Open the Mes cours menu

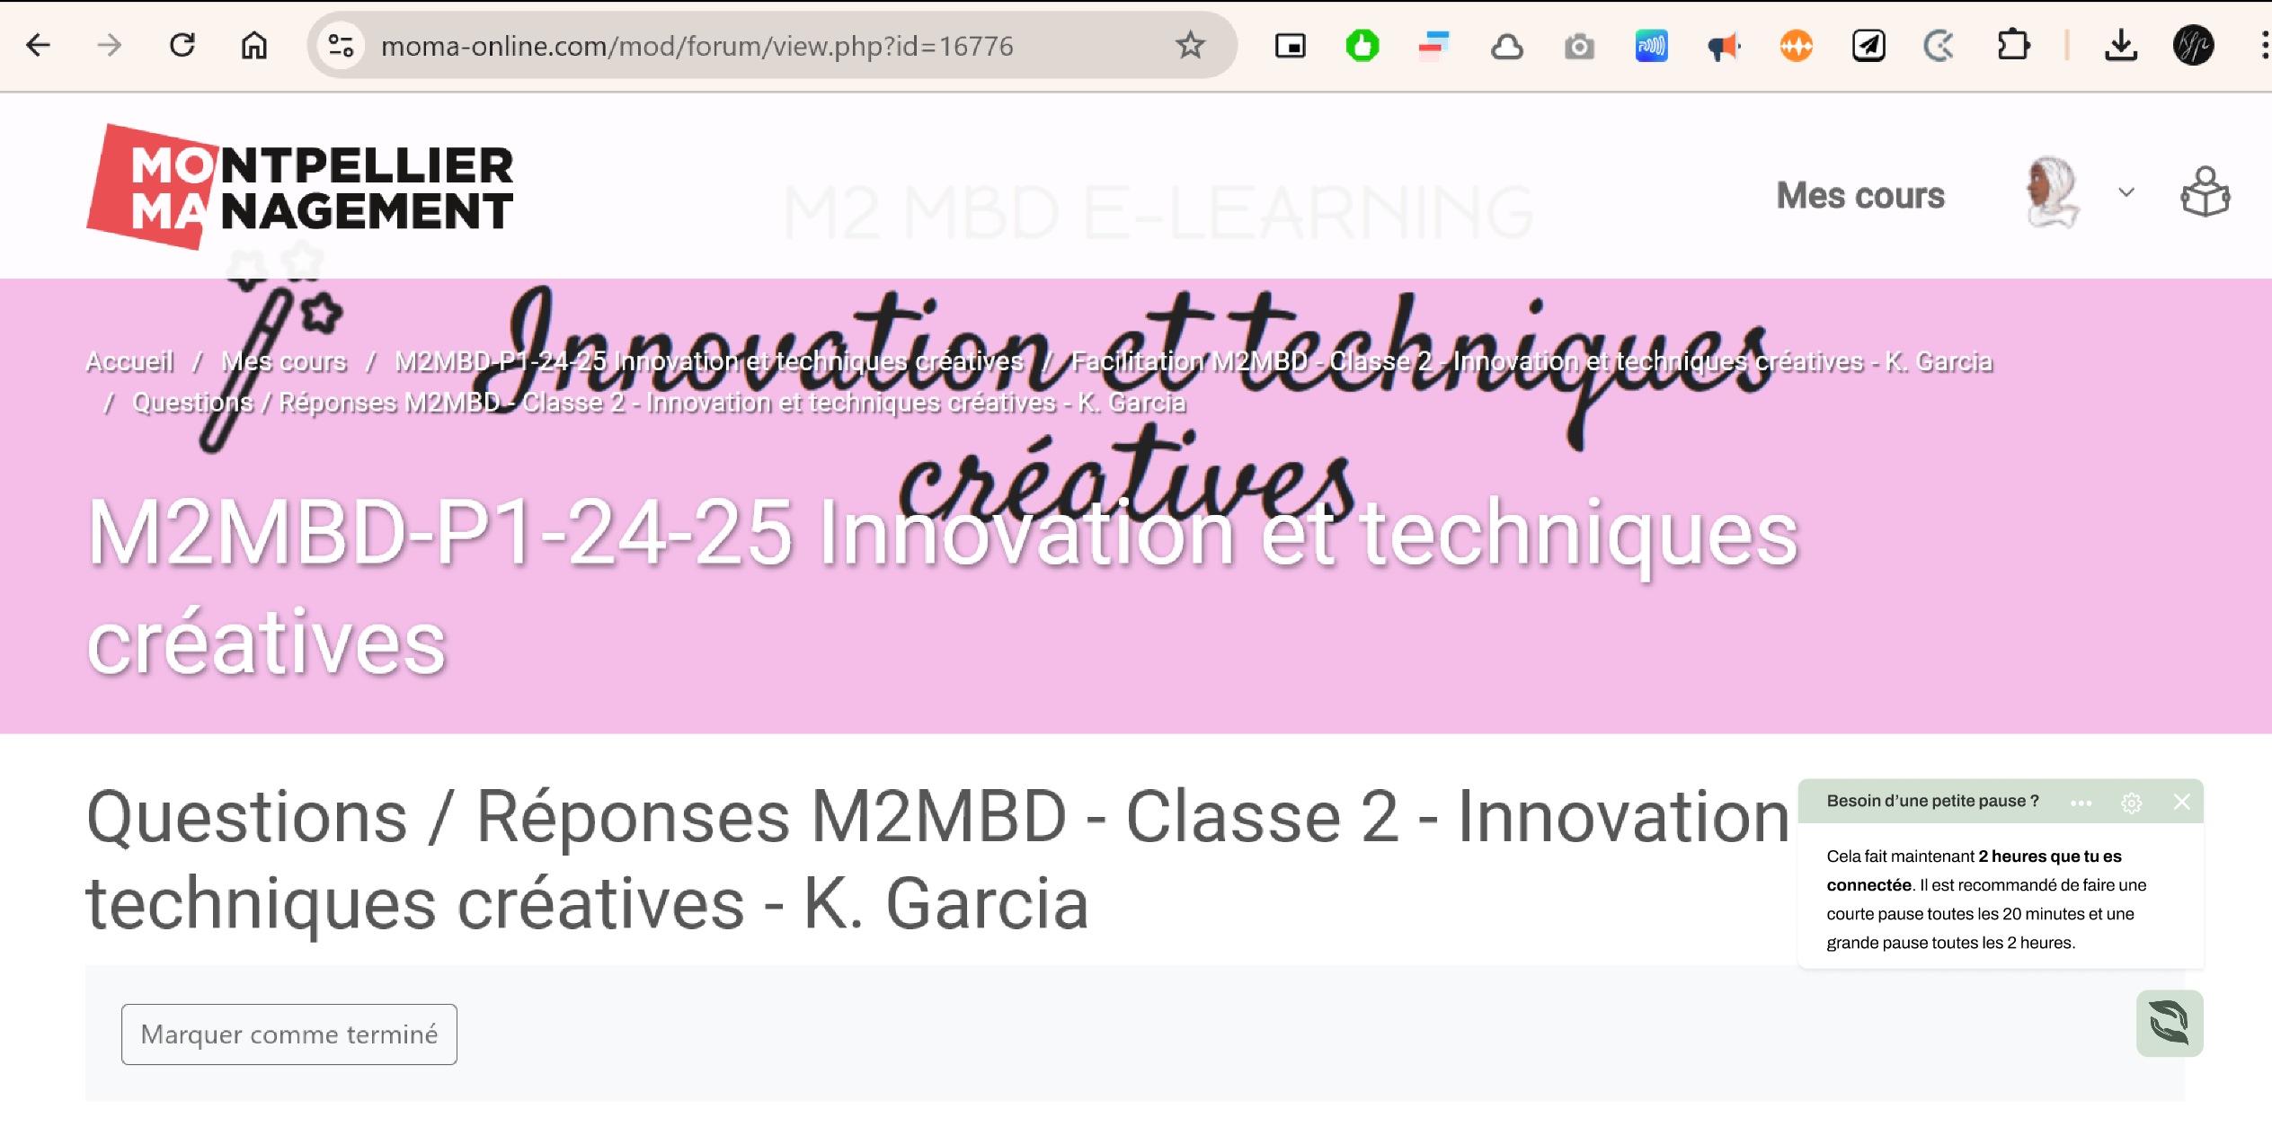[x=1860, y=195]
